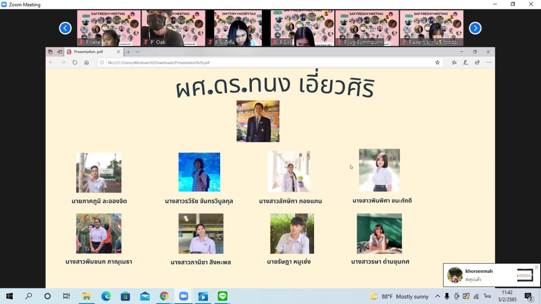
Task: Go to browser home page
Action: coord(87,62)
